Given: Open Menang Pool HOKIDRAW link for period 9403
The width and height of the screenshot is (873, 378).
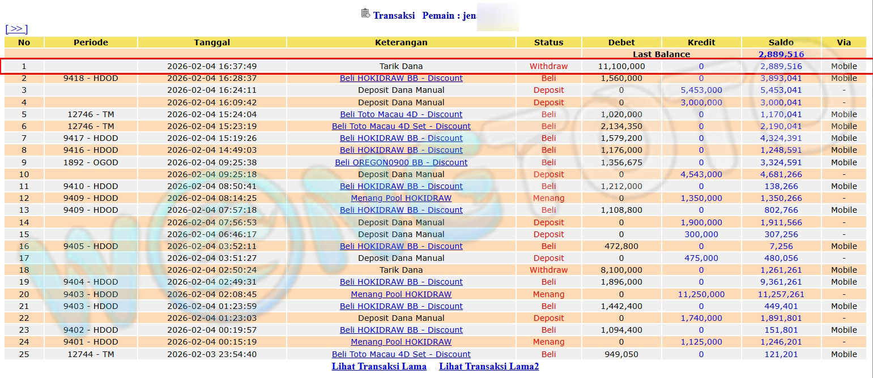Looking at the screenshot, I should [401, 294].
